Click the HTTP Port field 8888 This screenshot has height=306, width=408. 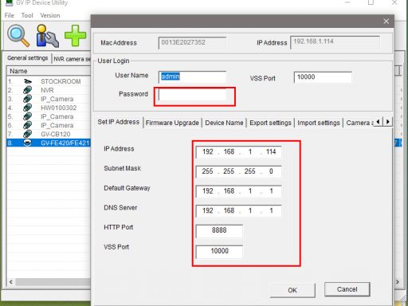click(x=219, y=230)
